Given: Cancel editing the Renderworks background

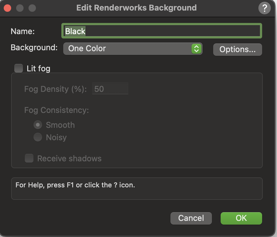Looking at the screenshot, I should 191,218.
